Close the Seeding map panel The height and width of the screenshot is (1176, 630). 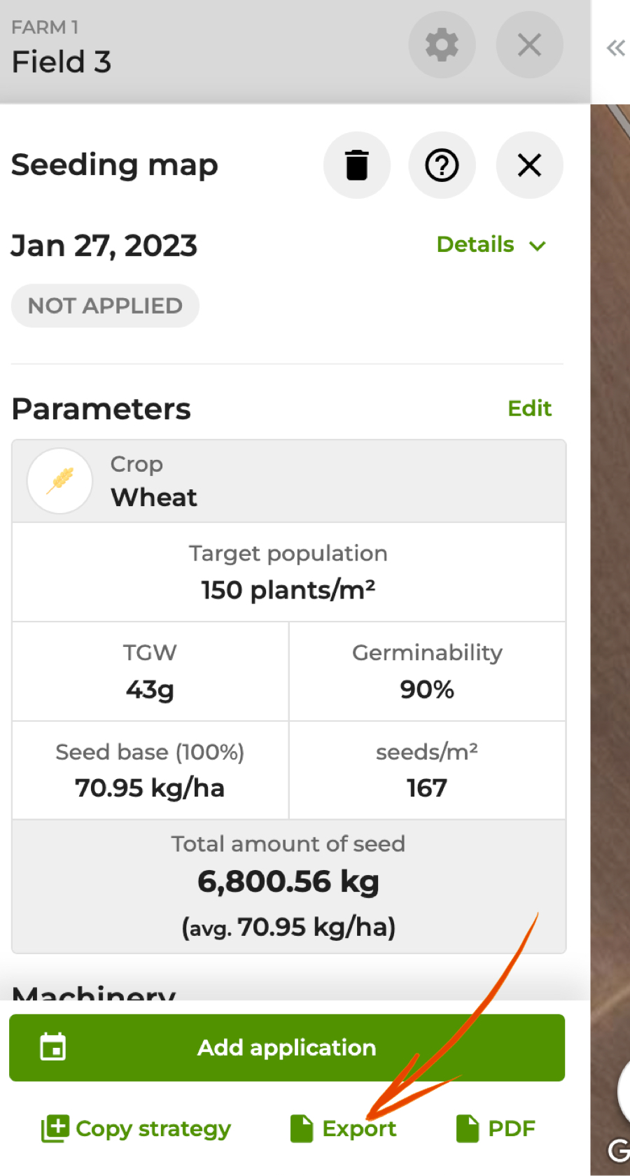click(529, 166)
